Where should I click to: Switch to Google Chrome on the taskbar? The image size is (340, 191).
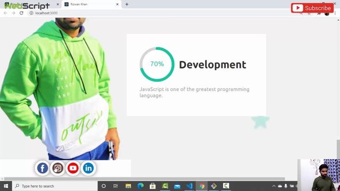point(202,186)
